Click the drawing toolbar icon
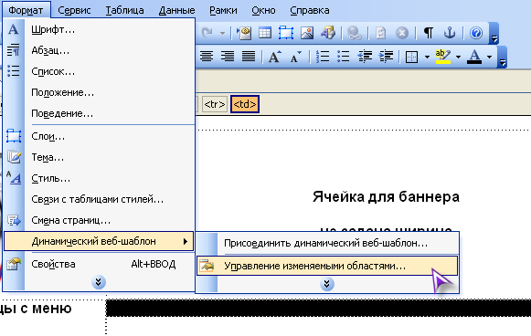The width and height of the screenshot is (531, 336). 328,33
